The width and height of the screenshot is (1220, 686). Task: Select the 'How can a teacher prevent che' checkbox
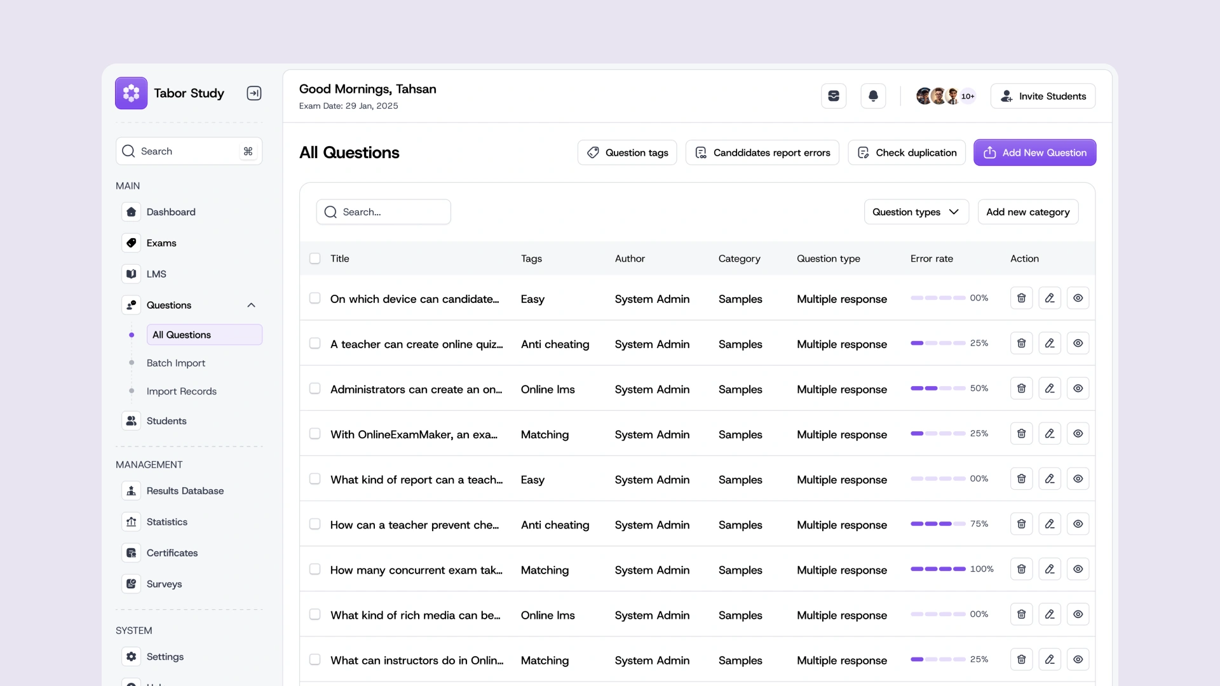click(x=315, y=523)
